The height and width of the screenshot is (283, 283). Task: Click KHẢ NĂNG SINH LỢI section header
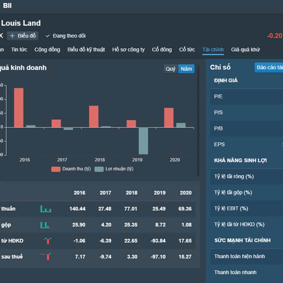(x=241, y=160)
